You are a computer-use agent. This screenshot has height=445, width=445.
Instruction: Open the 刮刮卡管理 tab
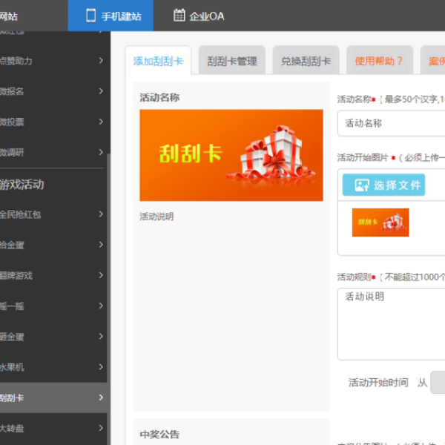[231, 61]
